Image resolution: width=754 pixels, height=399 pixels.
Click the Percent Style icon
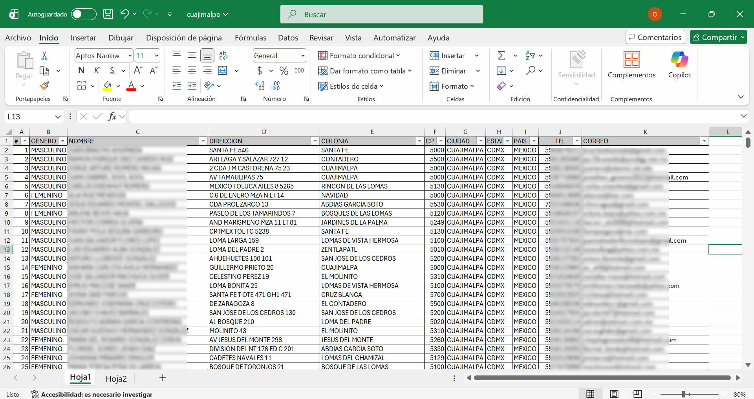click(x=284, y=71)
